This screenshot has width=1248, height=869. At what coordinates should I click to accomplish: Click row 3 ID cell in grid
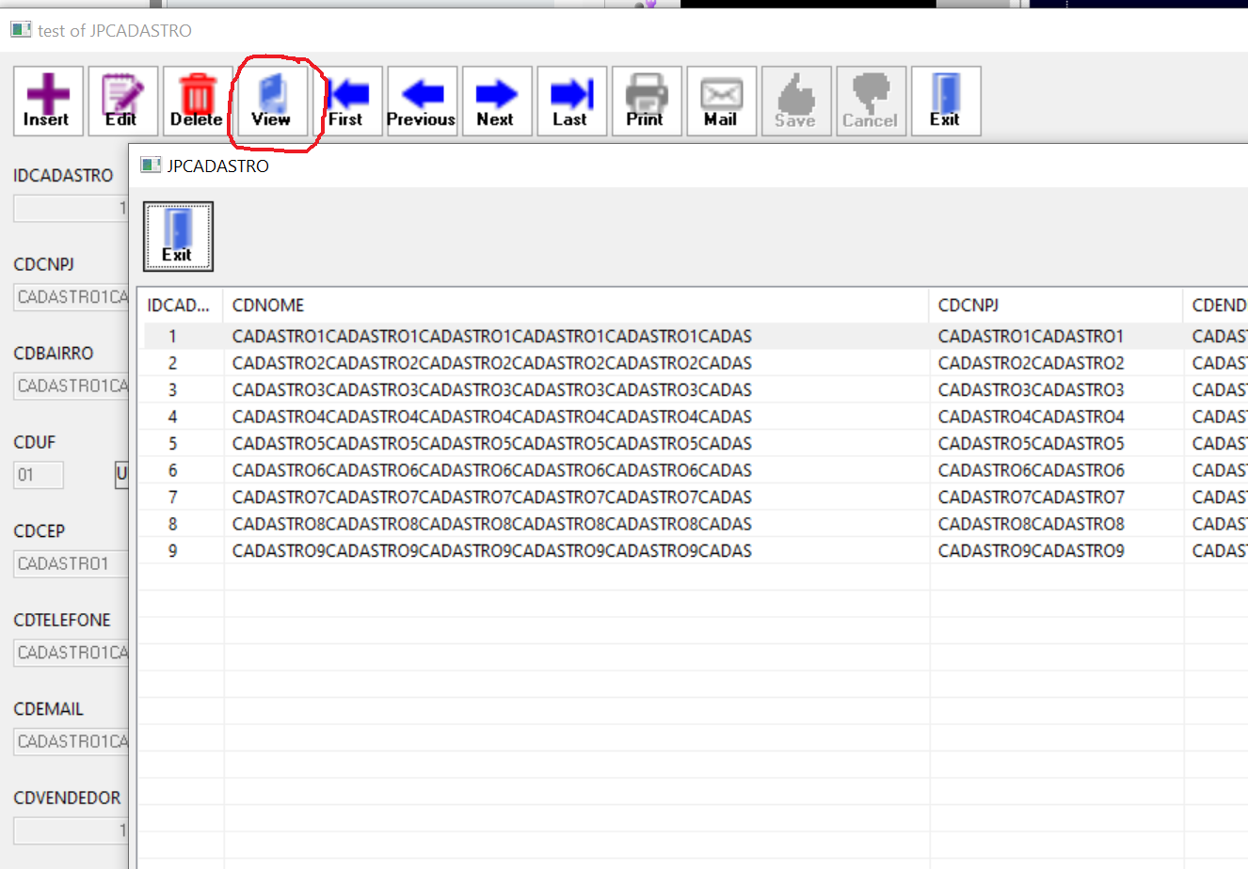pyautogui.click(x=173, y=390)
